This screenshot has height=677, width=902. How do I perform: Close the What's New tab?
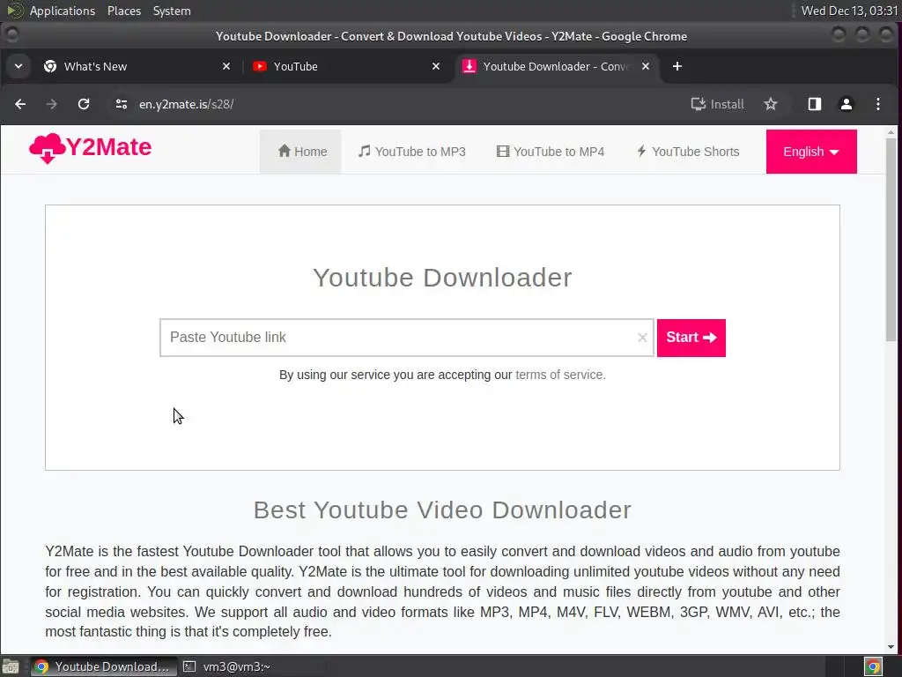tap(226, 66)
